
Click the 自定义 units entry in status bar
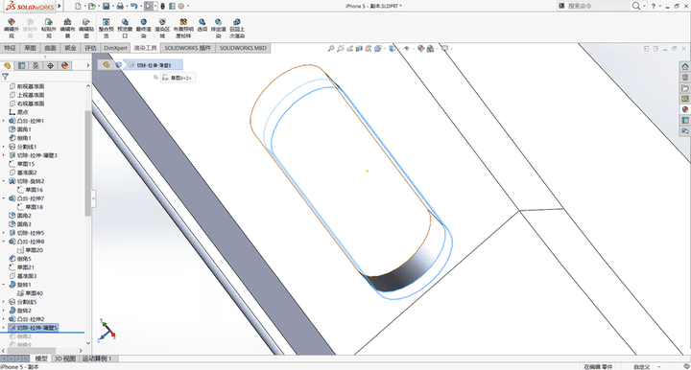coord(642,366)
